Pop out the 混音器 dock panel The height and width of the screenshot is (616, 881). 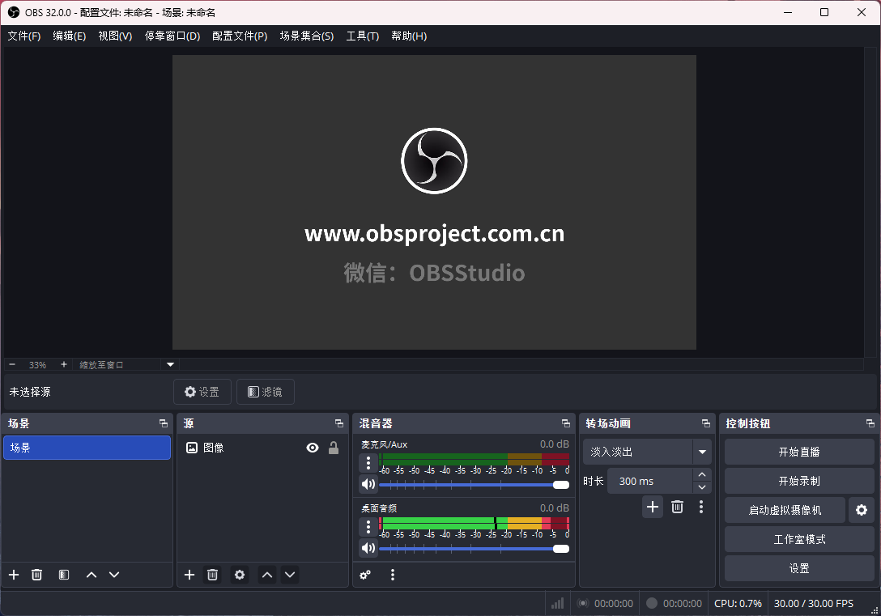(566, 423)
